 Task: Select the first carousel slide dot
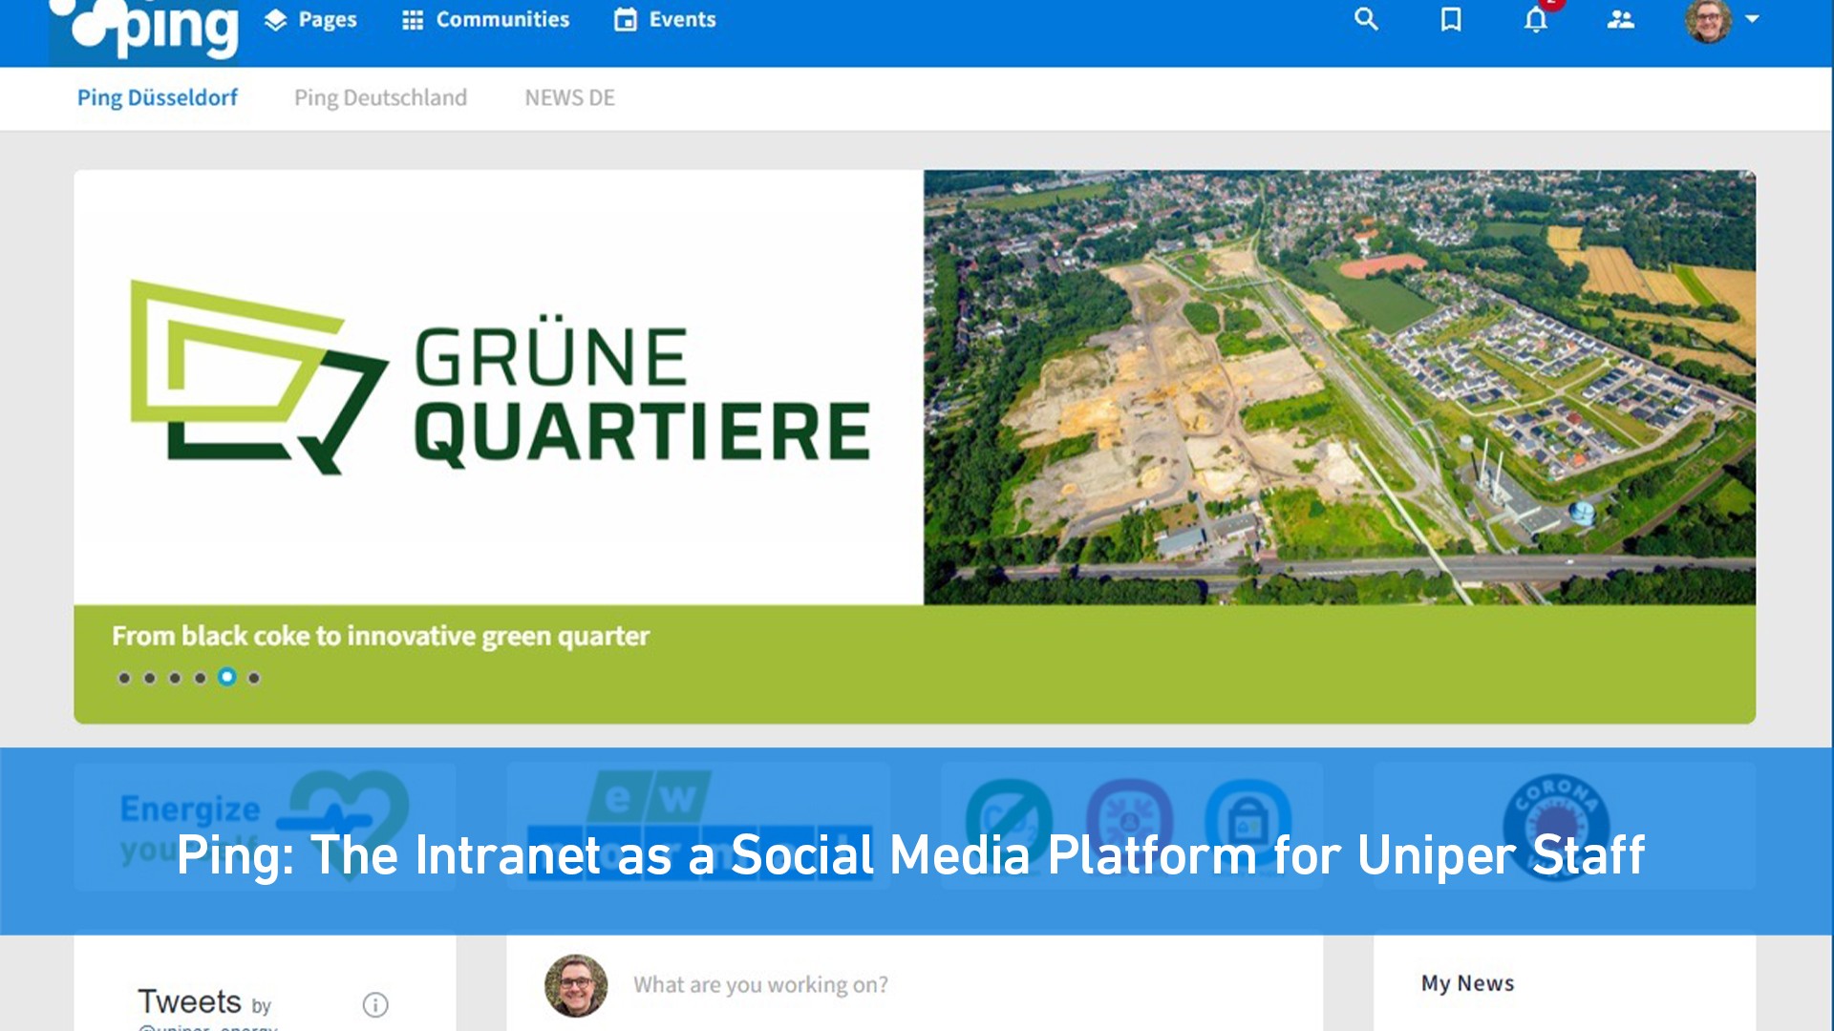123,677
